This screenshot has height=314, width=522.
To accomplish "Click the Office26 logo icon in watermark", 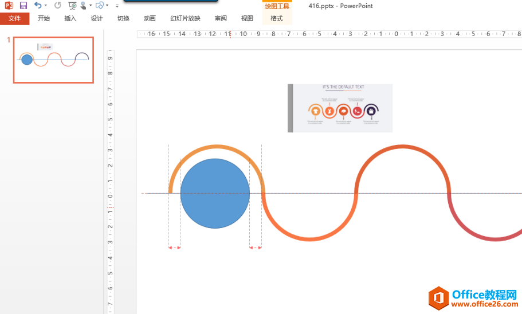I will click(x=438, y=298).
